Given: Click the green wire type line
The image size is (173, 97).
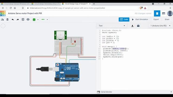Looking at the screenshot, I should click(x=43, y=19).
